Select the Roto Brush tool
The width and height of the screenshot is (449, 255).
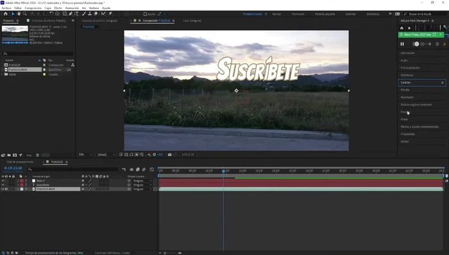pos(103,13)
